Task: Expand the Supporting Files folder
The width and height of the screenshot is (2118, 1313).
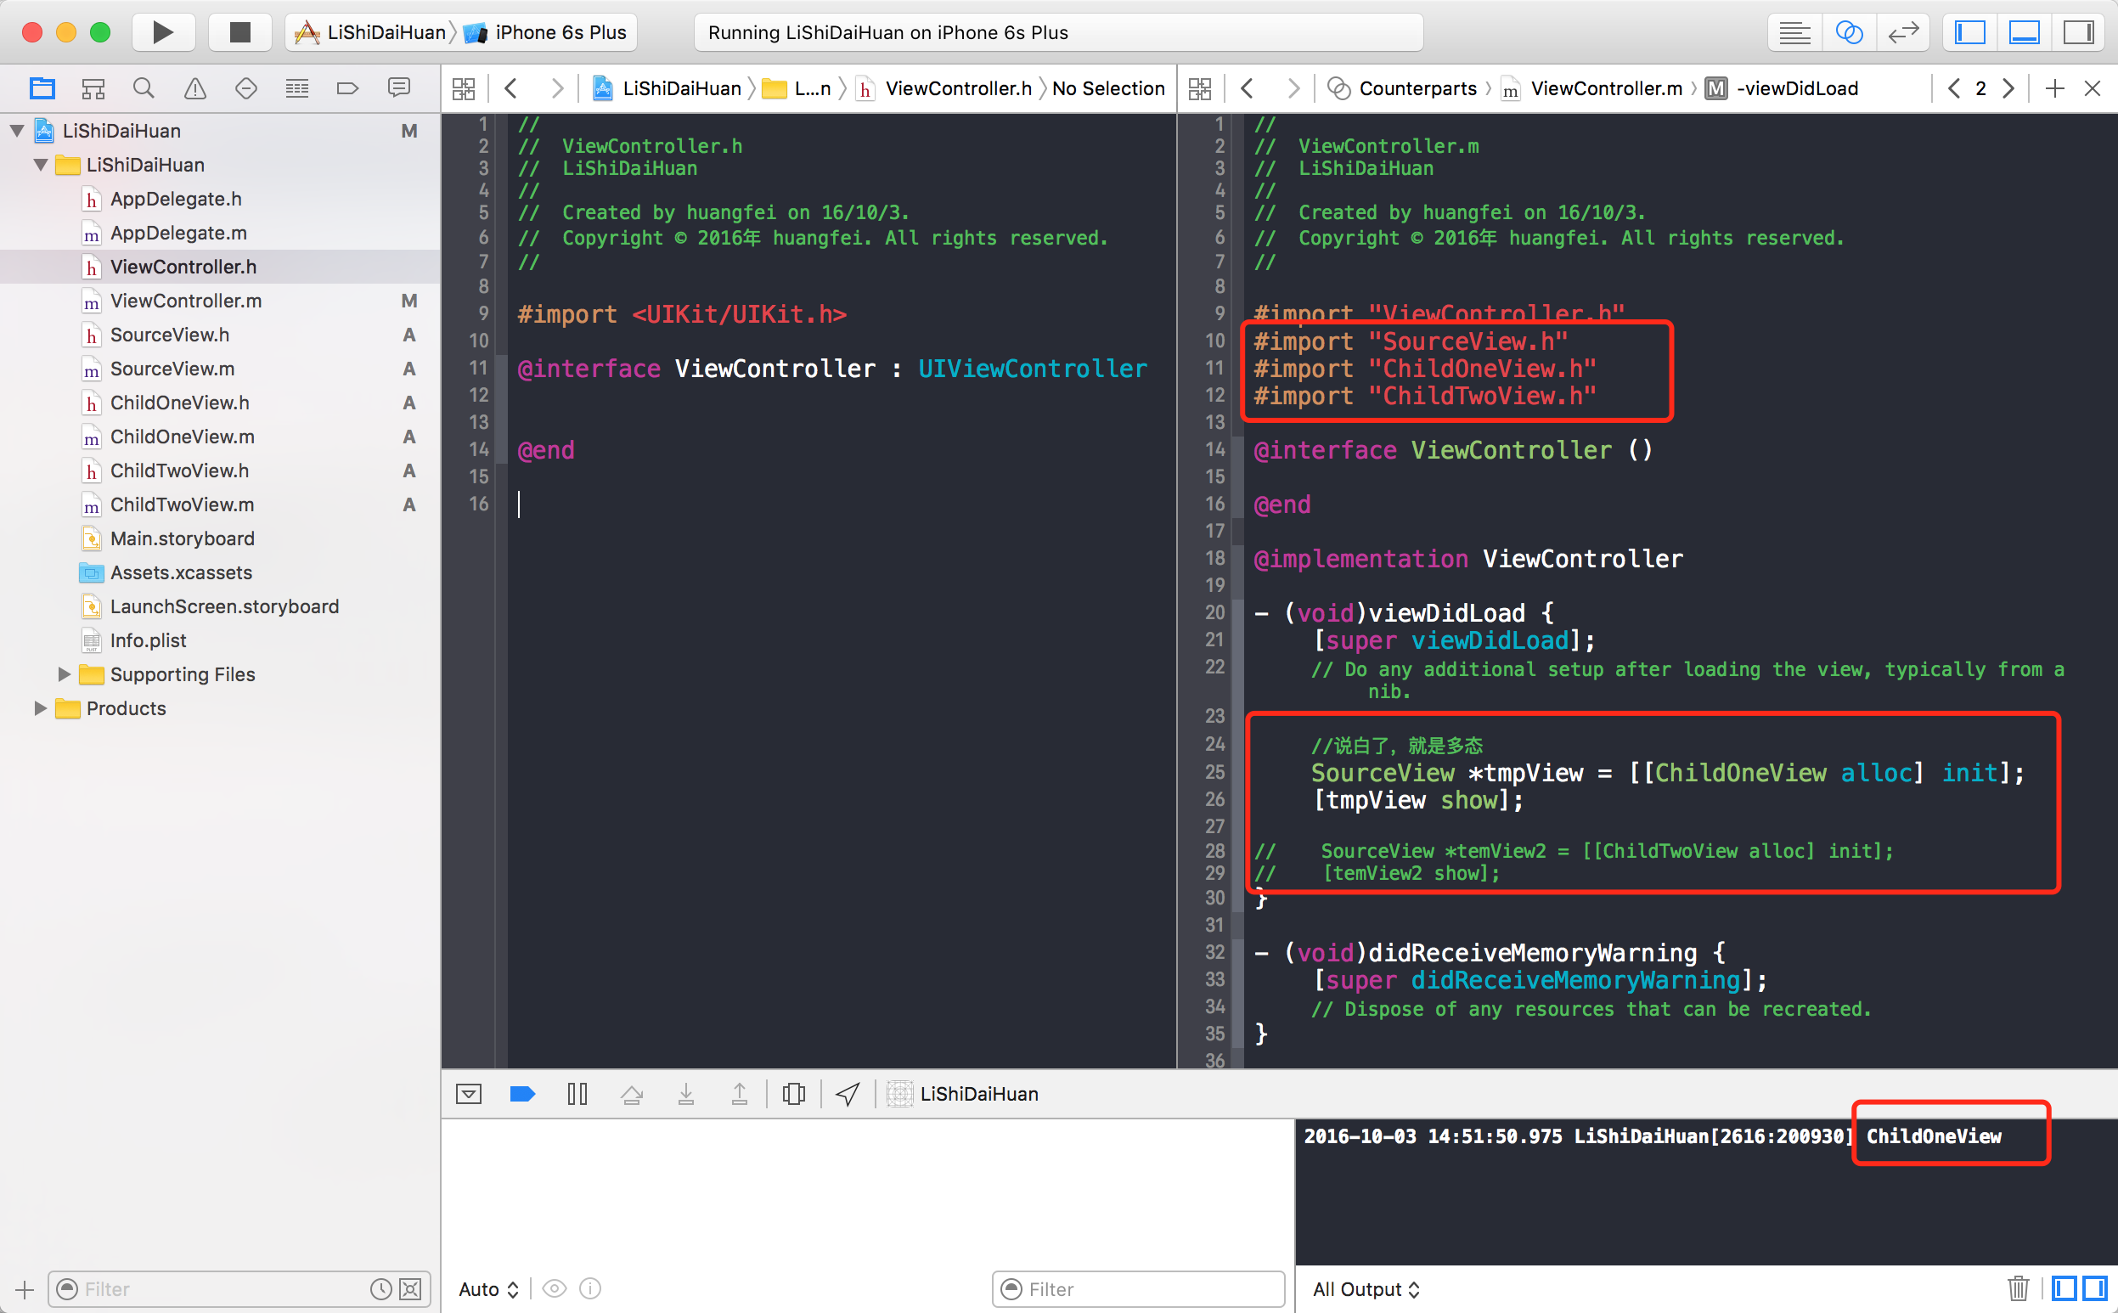Action: (64, 673)
